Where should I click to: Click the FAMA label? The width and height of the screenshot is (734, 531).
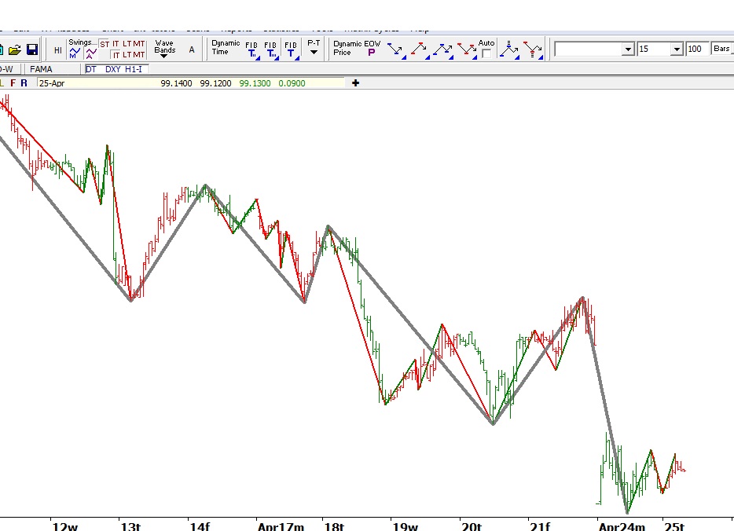tap(41, 69)
